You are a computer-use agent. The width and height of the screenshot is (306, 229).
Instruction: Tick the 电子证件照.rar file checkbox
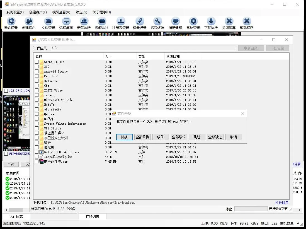click(x=37, y=161)
